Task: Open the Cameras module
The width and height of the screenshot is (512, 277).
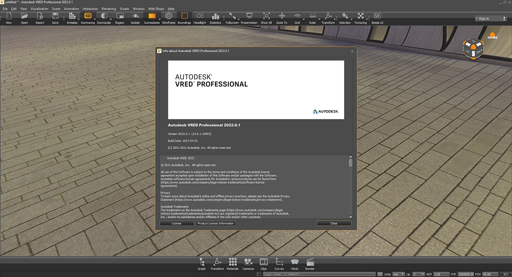Action: (x=248, y=262)
